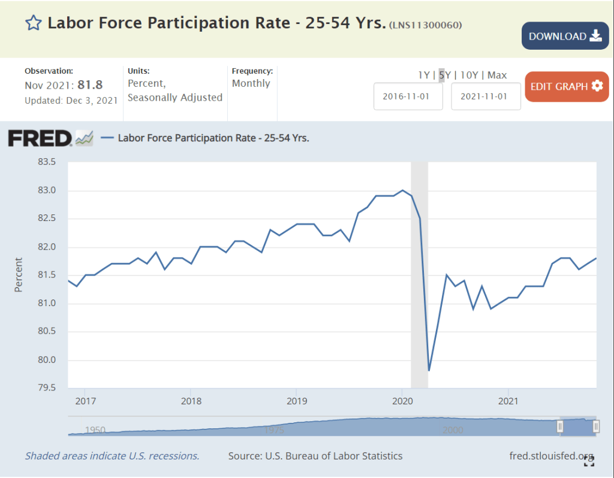Click the end date field 2021-11-01
This screenshot has width=614, height=478.
(486, 96)
